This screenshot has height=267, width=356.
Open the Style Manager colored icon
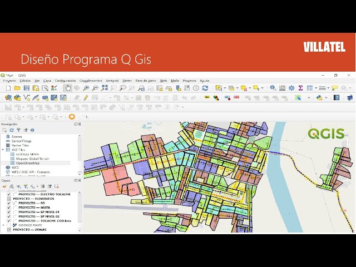(216, 98)
